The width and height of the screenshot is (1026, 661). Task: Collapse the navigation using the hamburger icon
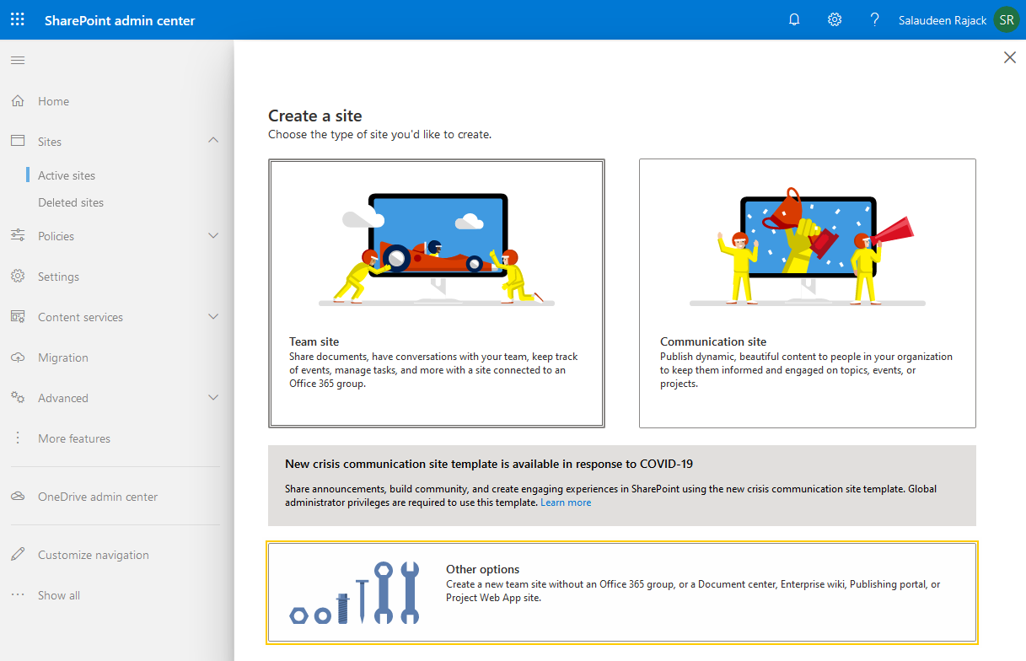click(x=17, y=60)
